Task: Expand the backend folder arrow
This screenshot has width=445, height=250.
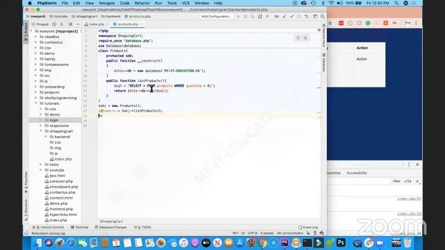Action: [x=46, y=137]
